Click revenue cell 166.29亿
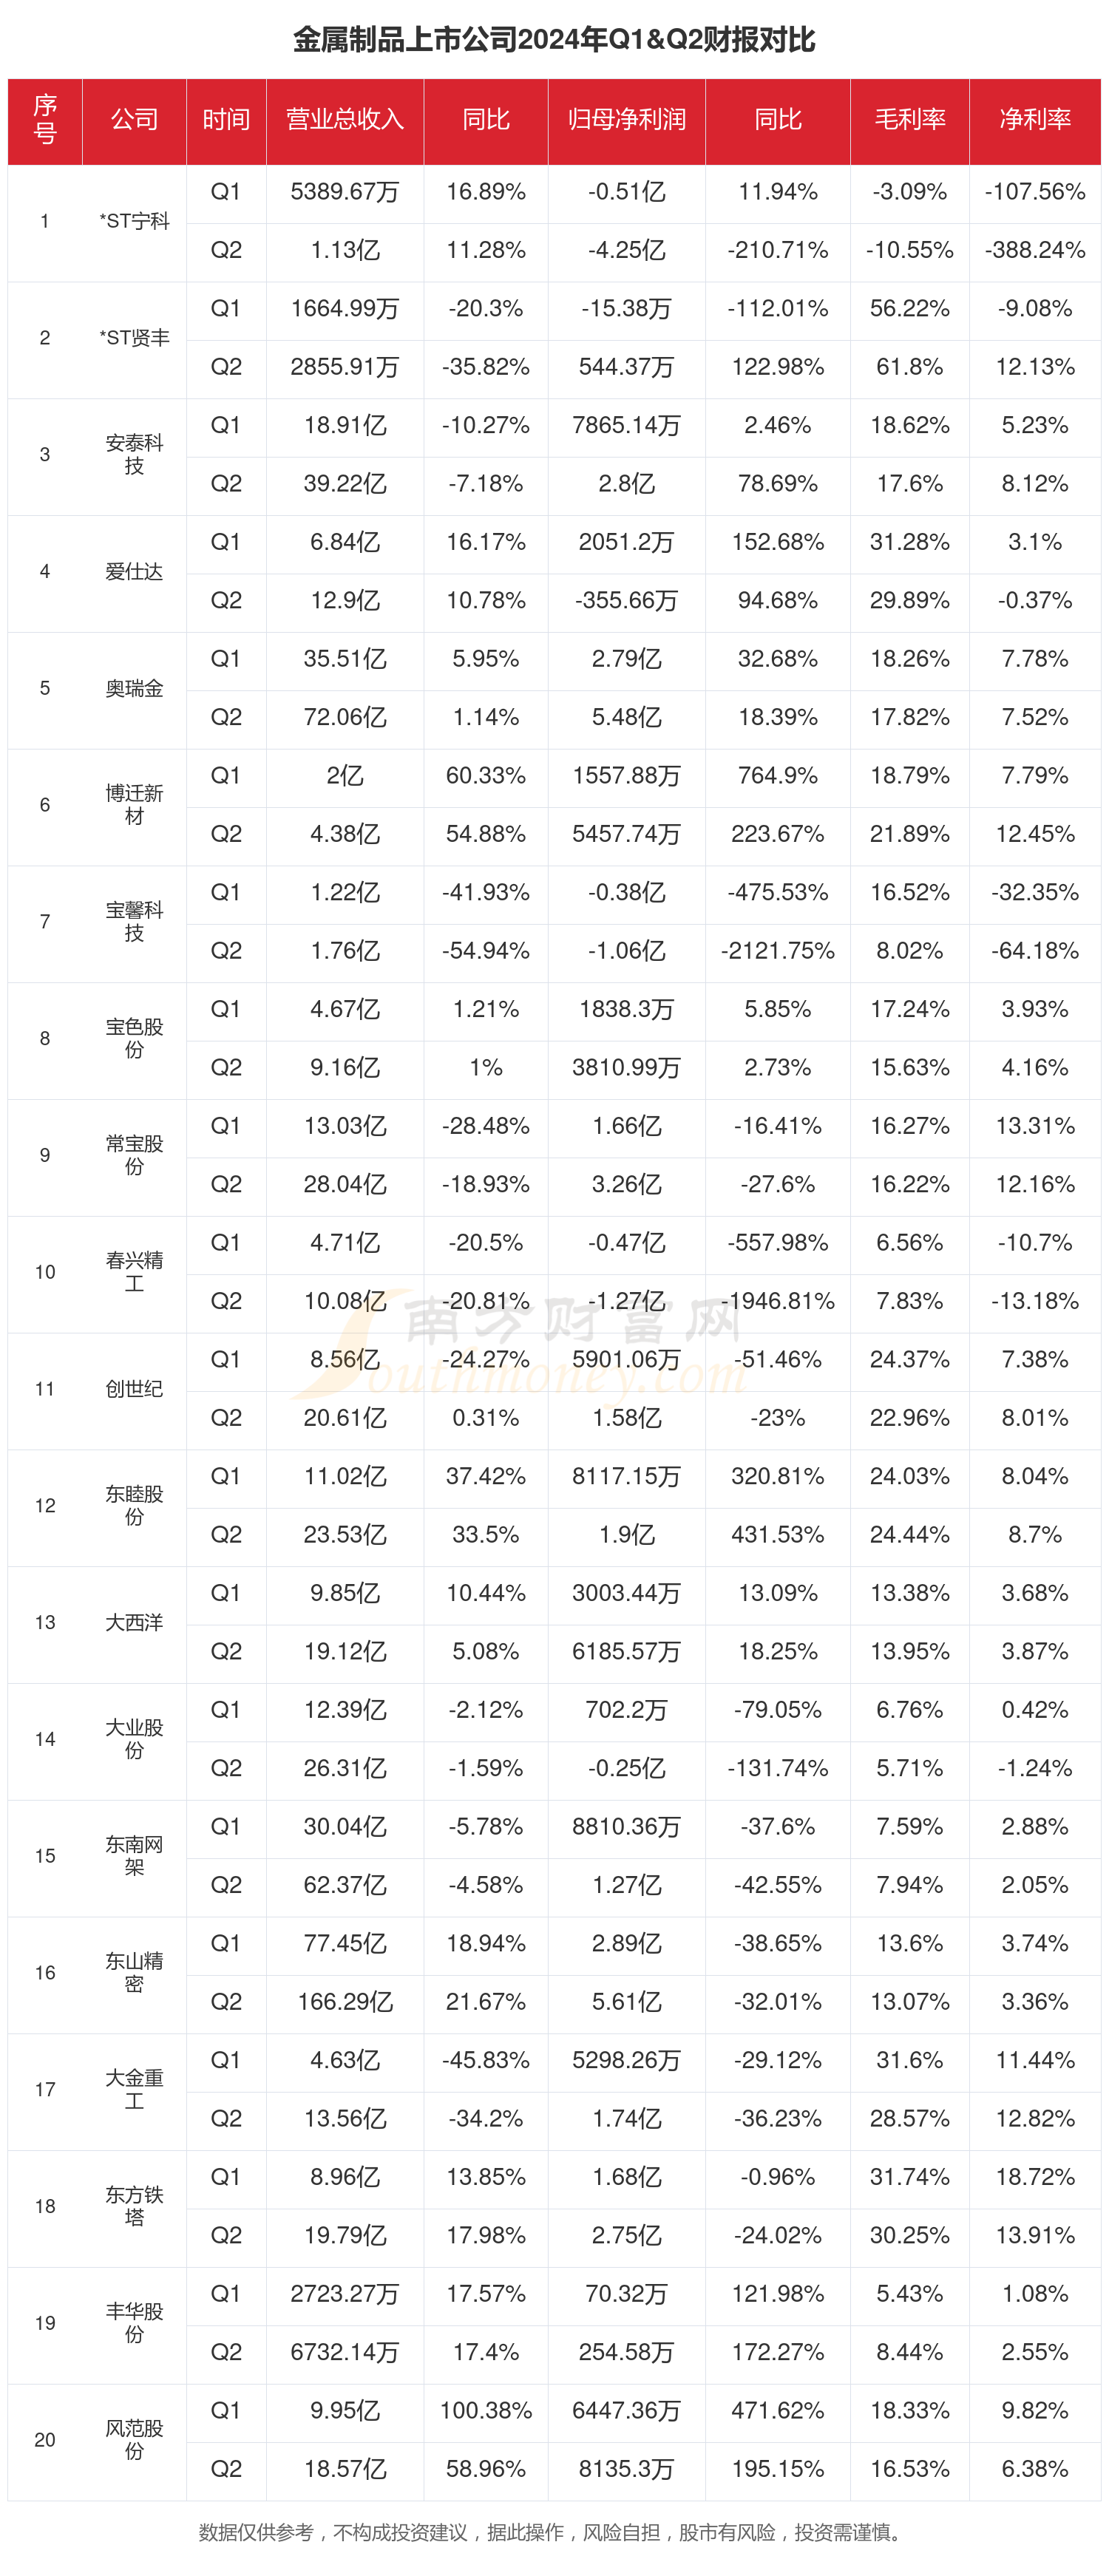This screenshot has width=1109, height=2576. click(345, 2002)
